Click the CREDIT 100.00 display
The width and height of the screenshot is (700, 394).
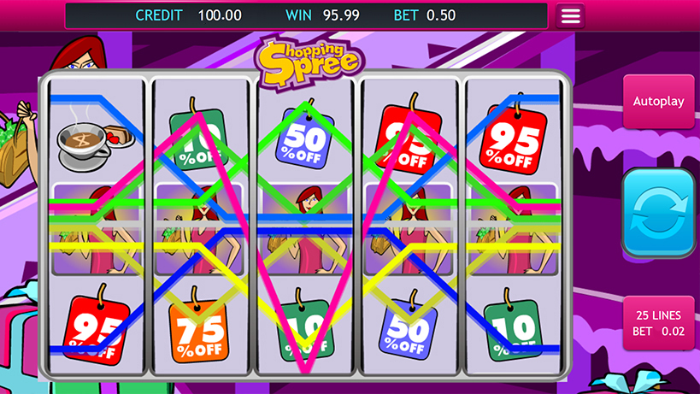pos(188,15)
